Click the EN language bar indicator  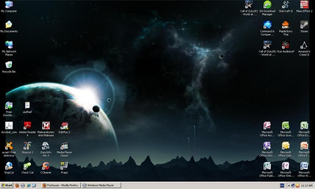[x=282, y=186]
